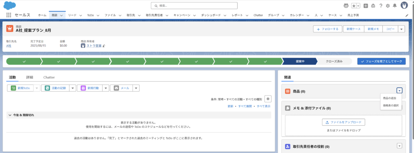Screen dimensions: 414x153
Task: Open global actions plus icon
Action: coord(365,6)
